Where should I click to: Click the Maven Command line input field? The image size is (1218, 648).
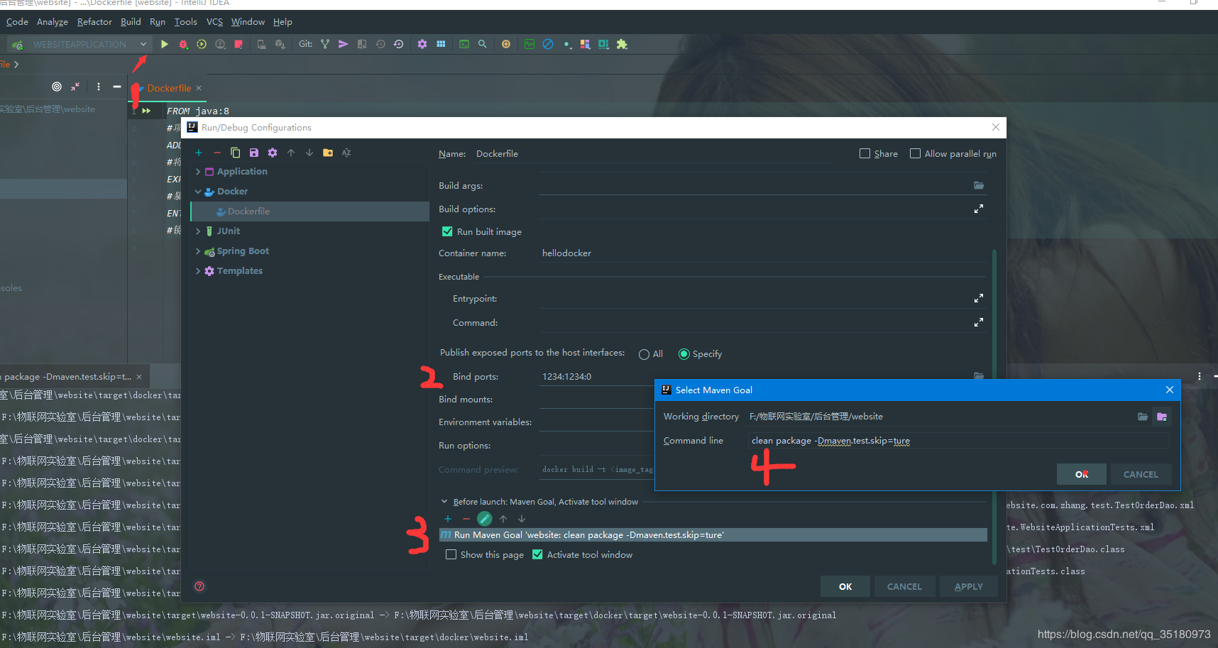tap(959, 441)
